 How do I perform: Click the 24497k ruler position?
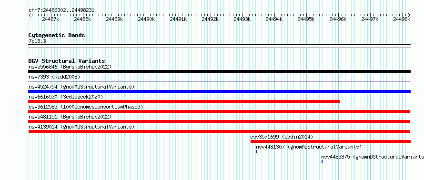pyautogui.click(x=370, y=19)
